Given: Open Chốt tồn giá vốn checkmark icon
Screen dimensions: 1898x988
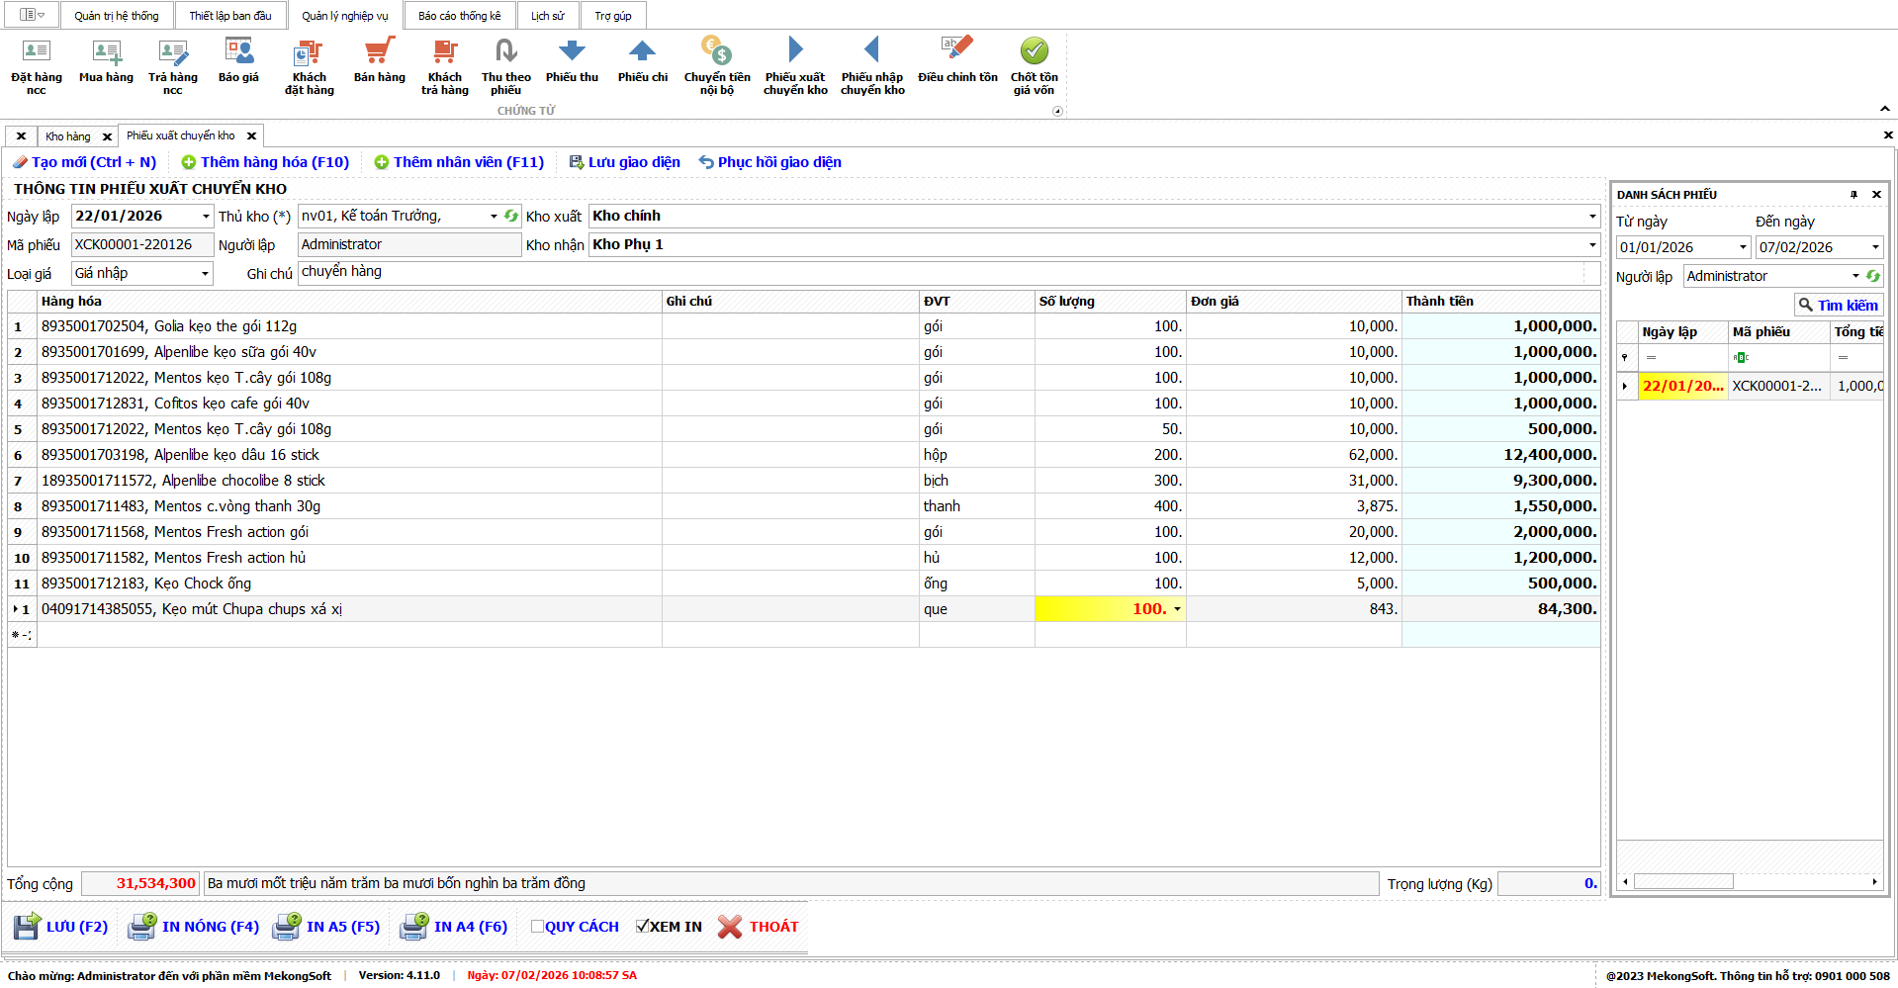Looking at the screenshot, I should [x=1034, y=52].
